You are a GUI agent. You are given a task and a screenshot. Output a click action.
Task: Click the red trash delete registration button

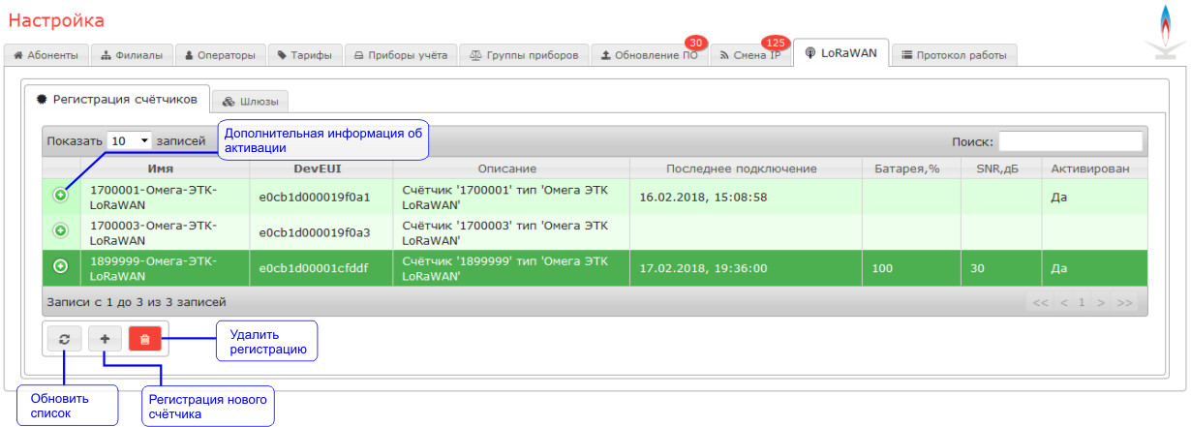[x=144, y=340]
